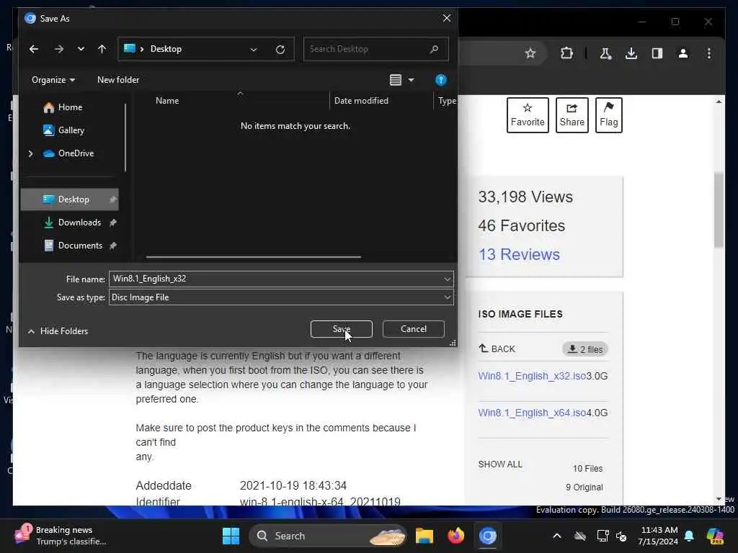Open Breaking news widget
Image resolution: width=738 pixels, height=553 pixels.
pyautogui.click(x=61, y=536)
